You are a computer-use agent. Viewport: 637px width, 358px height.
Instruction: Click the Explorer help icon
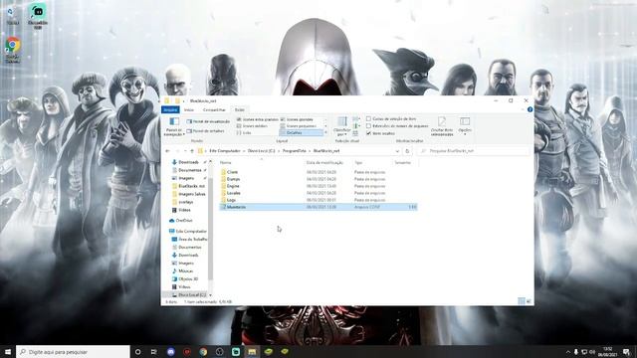pos(530,109)
